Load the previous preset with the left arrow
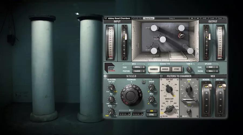The height and width of the screenshot is (135, 243). click(x=192, y=18)
